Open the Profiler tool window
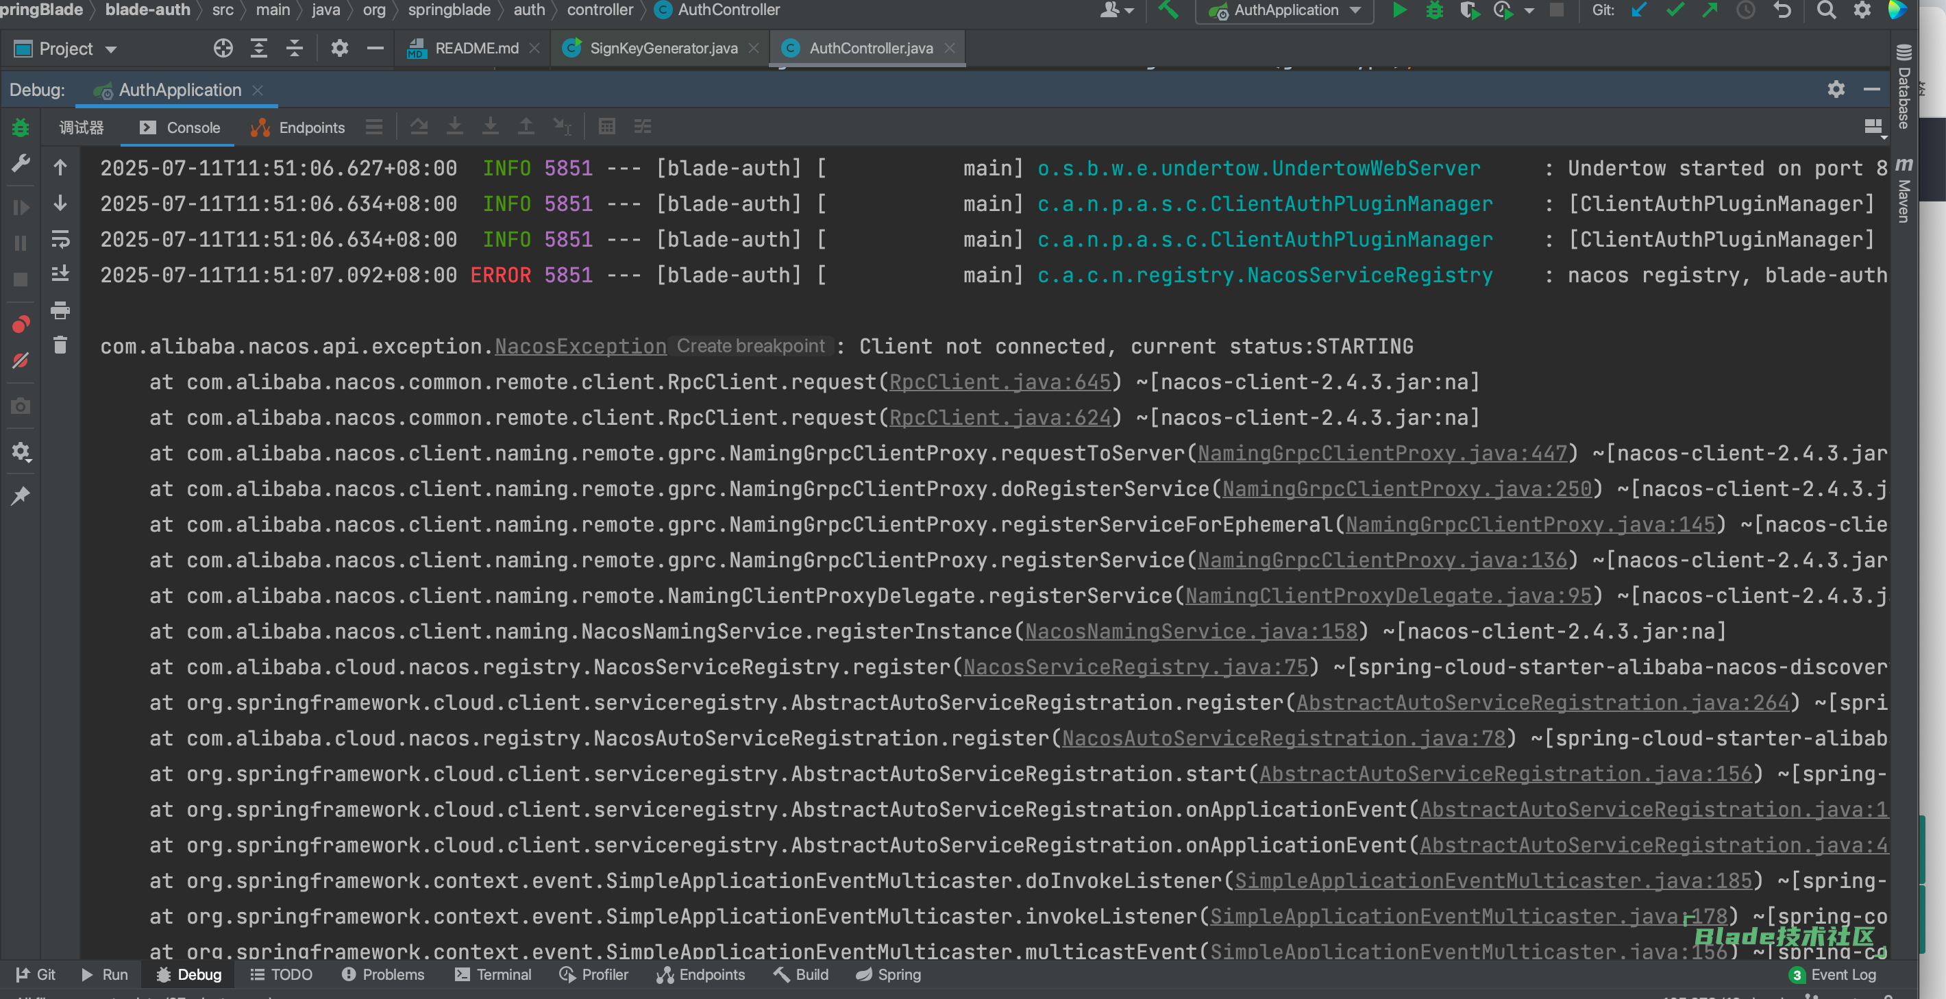Image resolution: width=1946 pixels, height=999 pixels. (594, 975)
